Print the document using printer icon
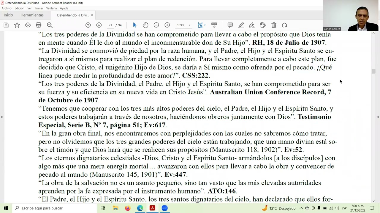 point(39,25)
